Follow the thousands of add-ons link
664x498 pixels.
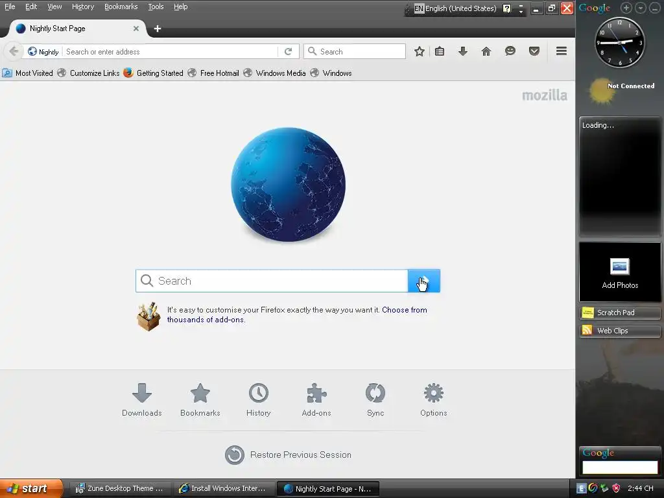click(206, 320)
